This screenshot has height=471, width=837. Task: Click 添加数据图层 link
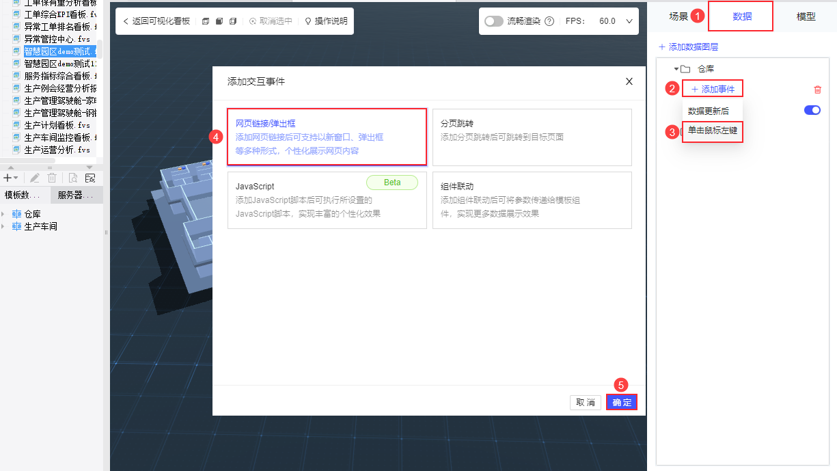[688, 47]
